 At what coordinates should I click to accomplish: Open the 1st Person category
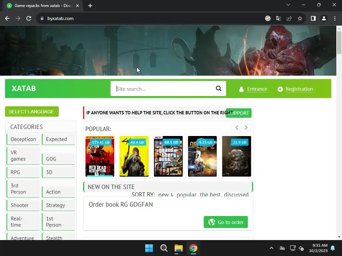tap(58, 222)
